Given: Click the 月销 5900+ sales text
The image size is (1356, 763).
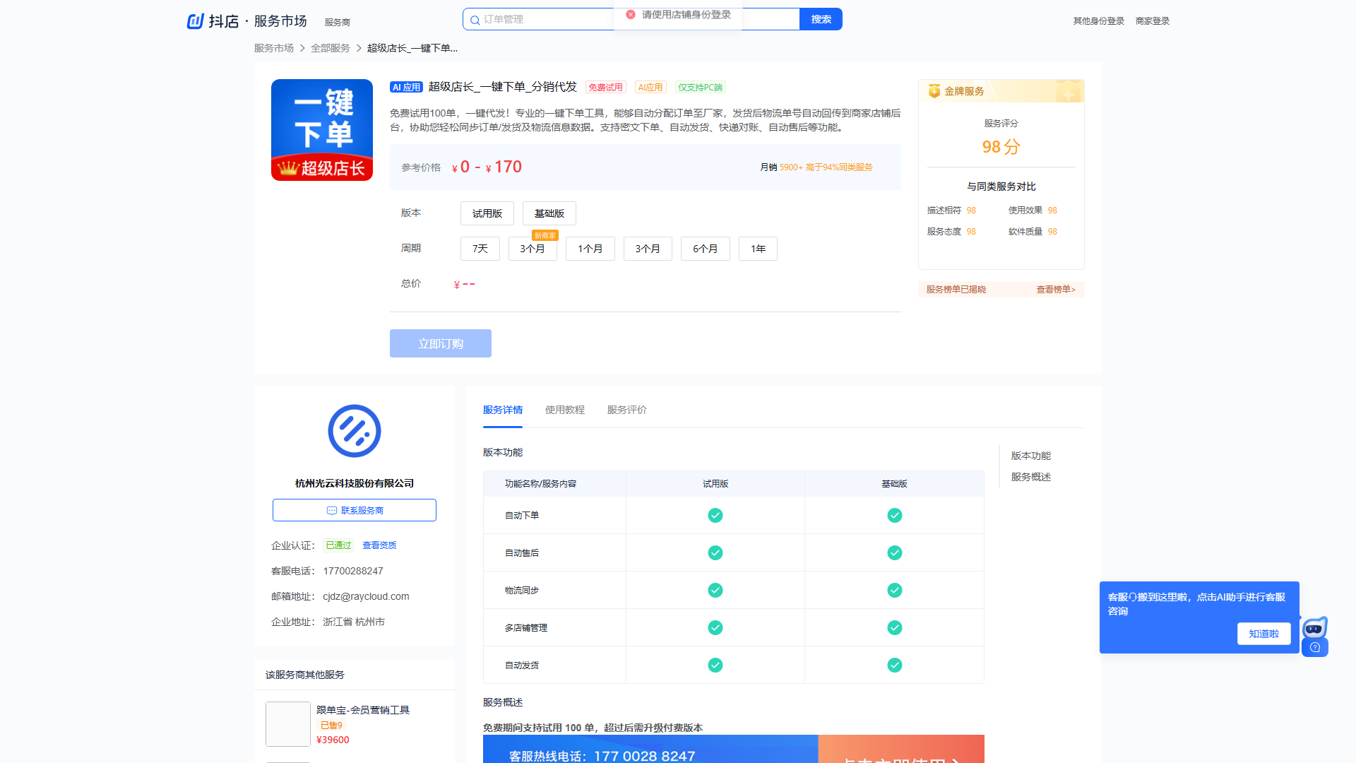Looking at the screenshot, I should click(x=781, y=167).
